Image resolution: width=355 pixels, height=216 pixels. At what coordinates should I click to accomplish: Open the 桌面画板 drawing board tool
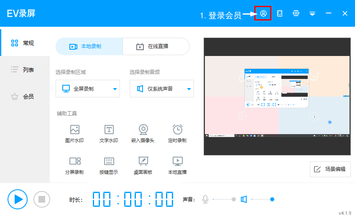(x=143, y=165)
